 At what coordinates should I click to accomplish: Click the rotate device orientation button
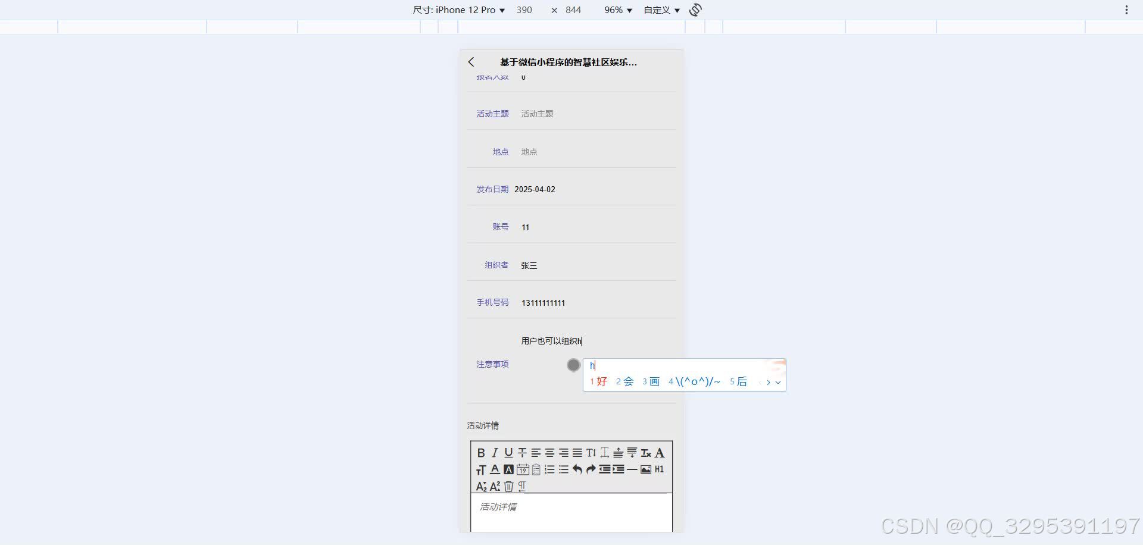click(x=695, y=10)
